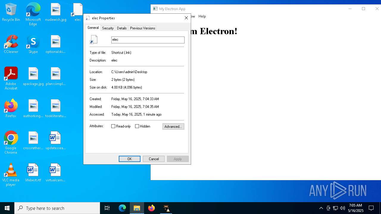Image resolution: width=381 pixels, height=214 pixels.
Task: Click the file name input field
Action: tap(148, 40)
